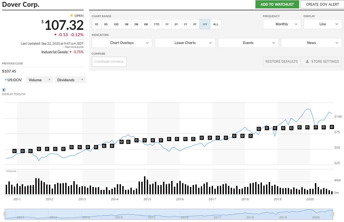Screen dimensions: 344x222
Task: Pick the 6M chart range
Action: 146,24
